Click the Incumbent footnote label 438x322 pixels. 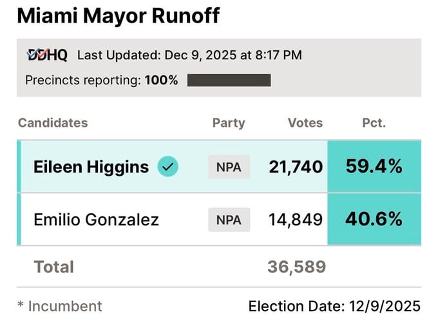(x=59, y=306)
